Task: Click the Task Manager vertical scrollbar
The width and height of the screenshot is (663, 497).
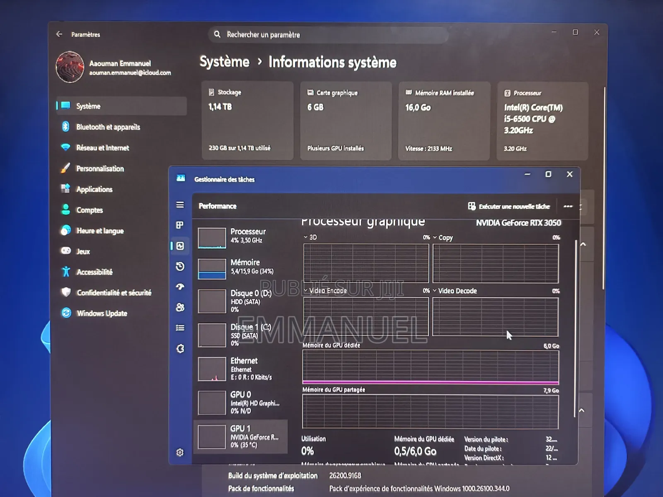Action: click(x=575, y=328)
